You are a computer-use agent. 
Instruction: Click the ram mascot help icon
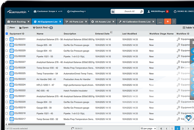(189, 119)
